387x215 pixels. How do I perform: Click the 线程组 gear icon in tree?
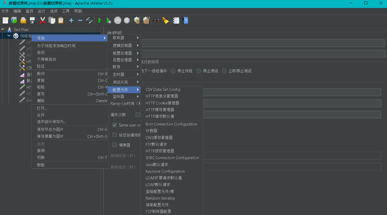[15, 36]
